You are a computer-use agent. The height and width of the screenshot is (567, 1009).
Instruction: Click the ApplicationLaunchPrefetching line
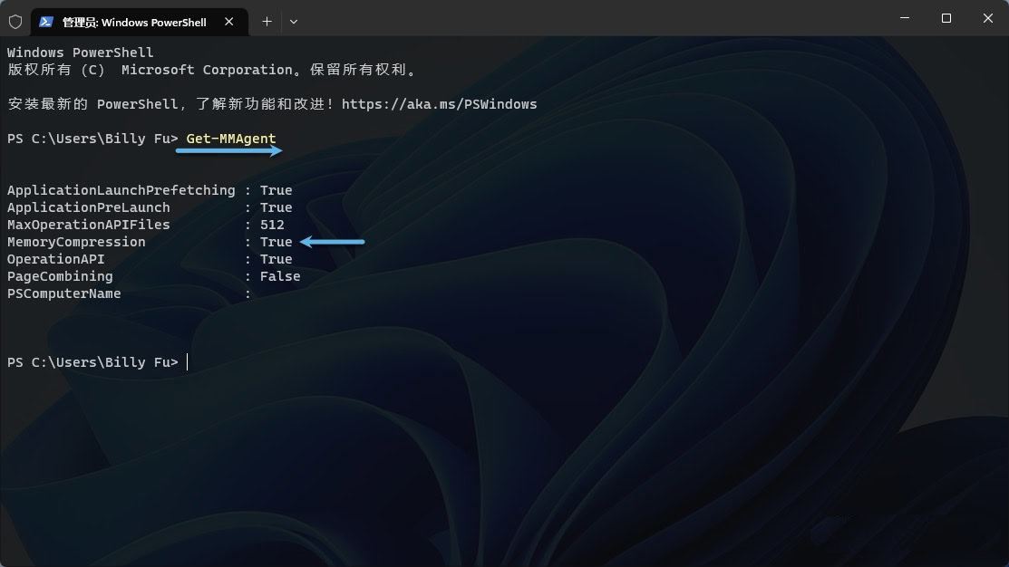point(150,190)
